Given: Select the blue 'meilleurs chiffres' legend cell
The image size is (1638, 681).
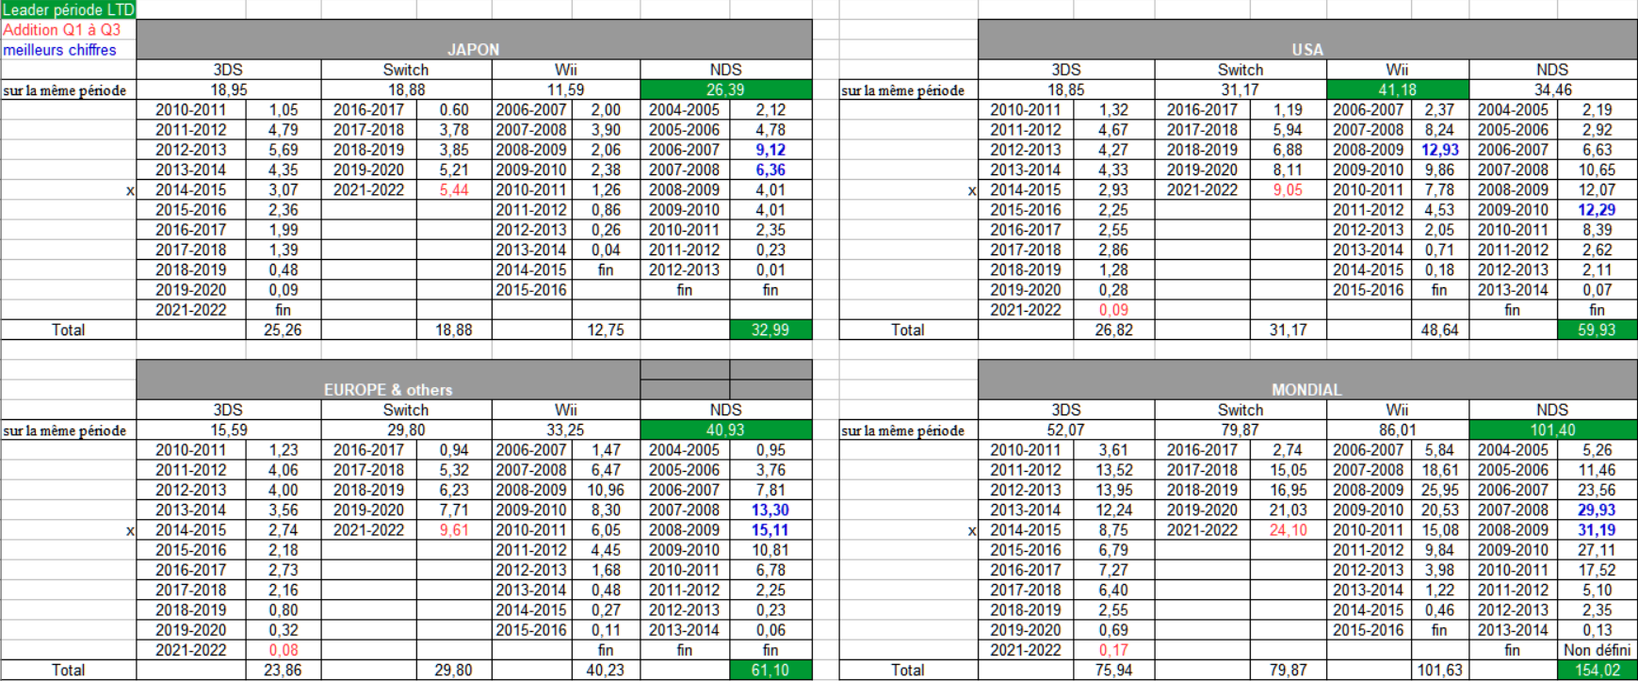Looking at the screenshot, I should [x=68, y=50].
